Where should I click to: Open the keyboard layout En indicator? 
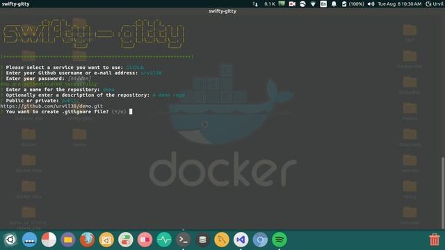323,4
